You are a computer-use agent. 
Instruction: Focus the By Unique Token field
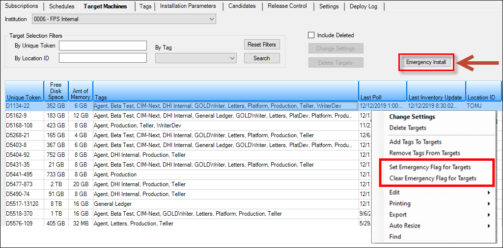tap(103, 46)
